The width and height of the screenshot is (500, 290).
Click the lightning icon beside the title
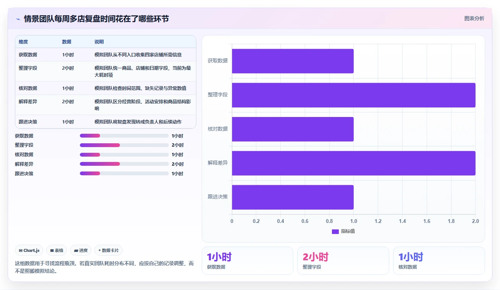point(18,19)
